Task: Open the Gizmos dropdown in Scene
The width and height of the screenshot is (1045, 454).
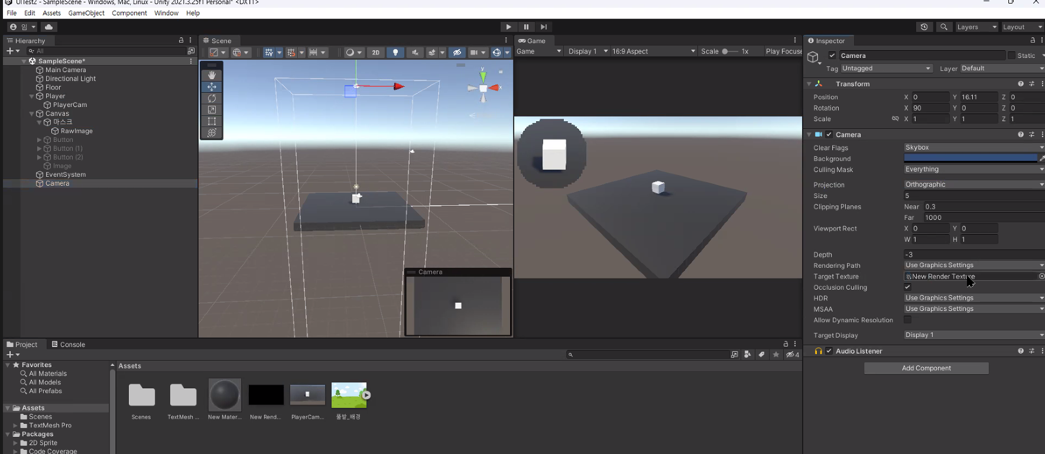Action: 507,52
